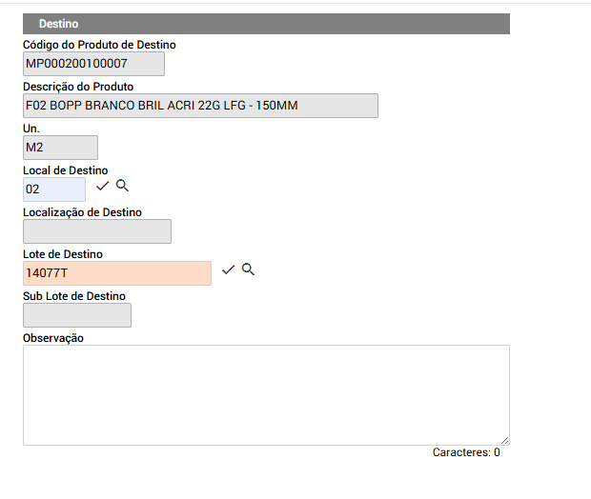Validate Lote de Destino using the checkmark icon

(228, 269)
